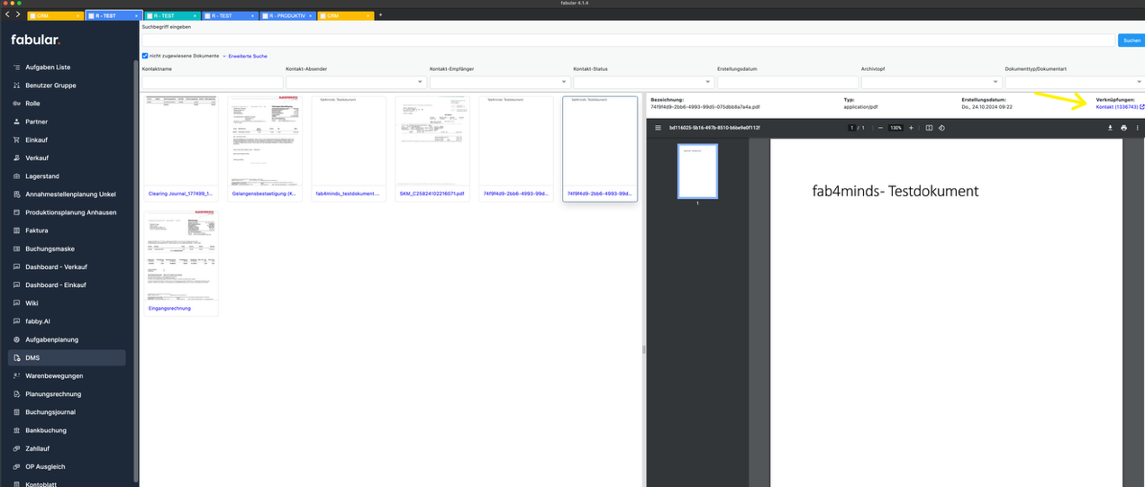Click the PDF page number field

pos(852,128)
